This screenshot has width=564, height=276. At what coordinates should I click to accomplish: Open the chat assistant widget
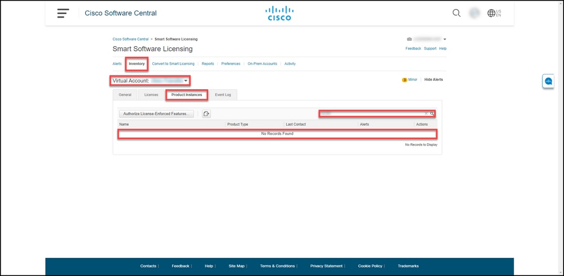[x=548, y=81]
